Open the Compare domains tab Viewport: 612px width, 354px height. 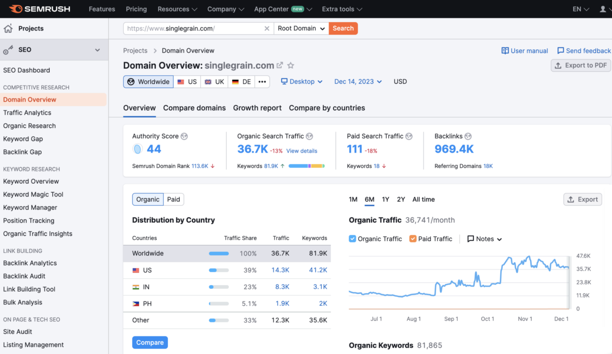(x=194, y=108)
